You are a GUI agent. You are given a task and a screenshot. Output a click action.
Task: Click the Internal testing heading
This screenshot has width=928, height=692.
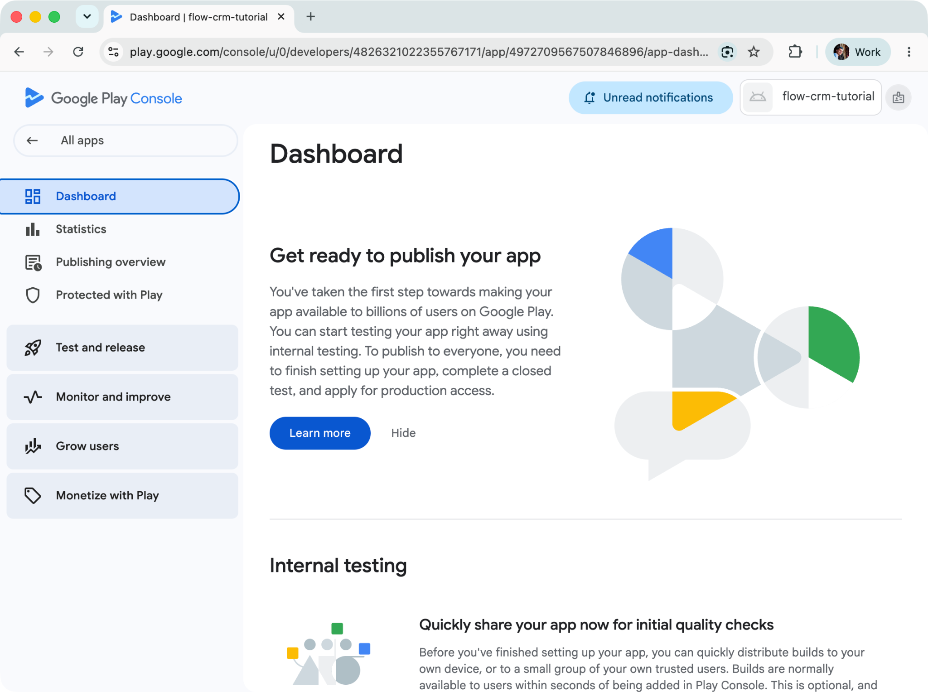tap(338, 566)
